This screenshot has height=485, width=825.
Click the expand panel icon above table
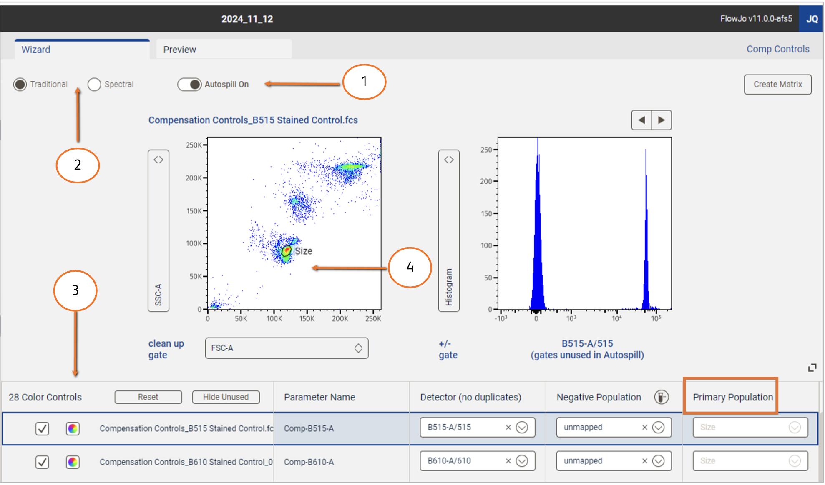pos(812,367)
